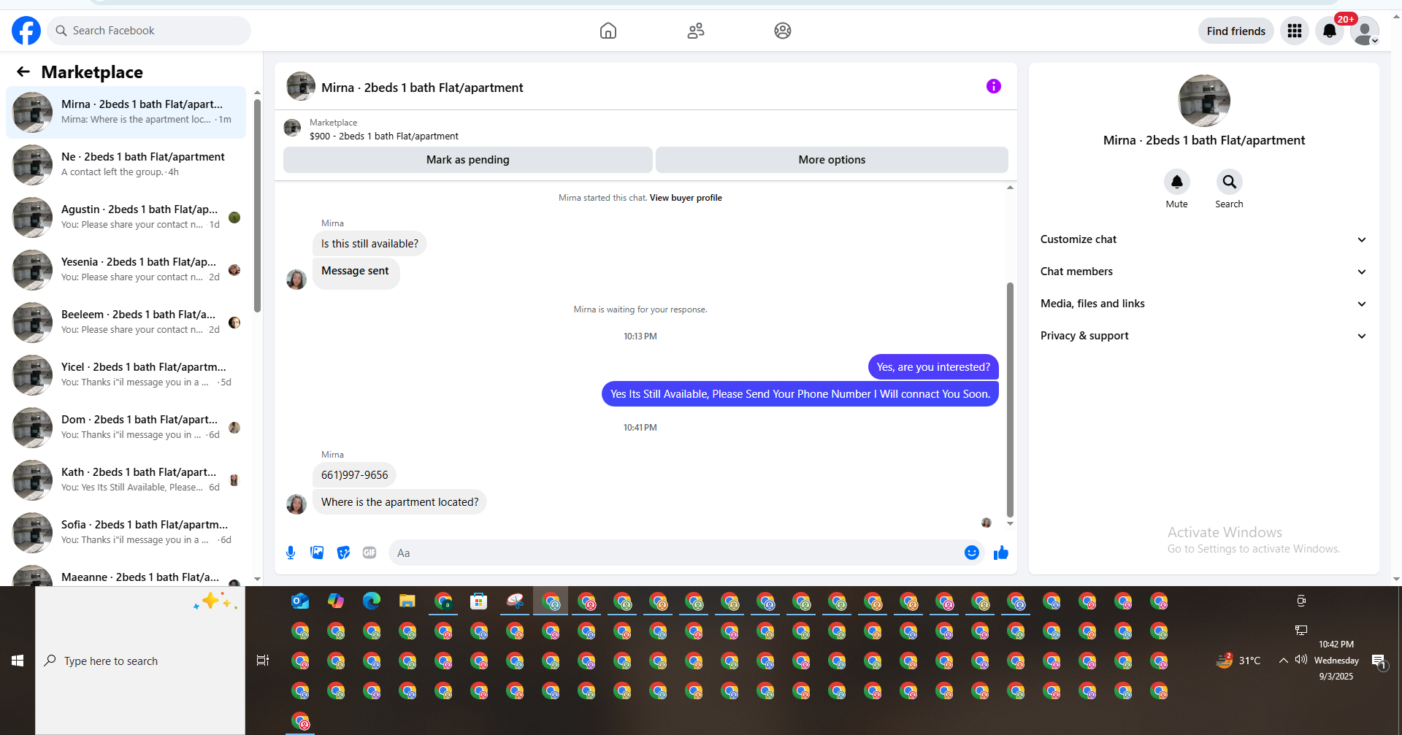Open the taskbar clock showing 10:42 PM
Image resolution: width=1402 pixels, height=735 pixels.
point(1336,660)
